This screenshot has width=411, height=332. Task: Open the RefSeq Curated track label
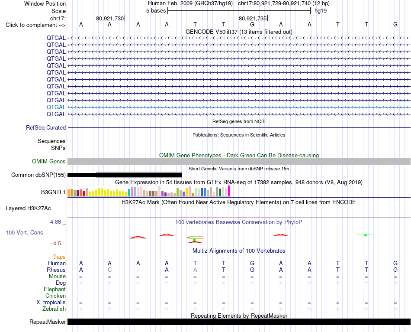[x=46, y=128]
